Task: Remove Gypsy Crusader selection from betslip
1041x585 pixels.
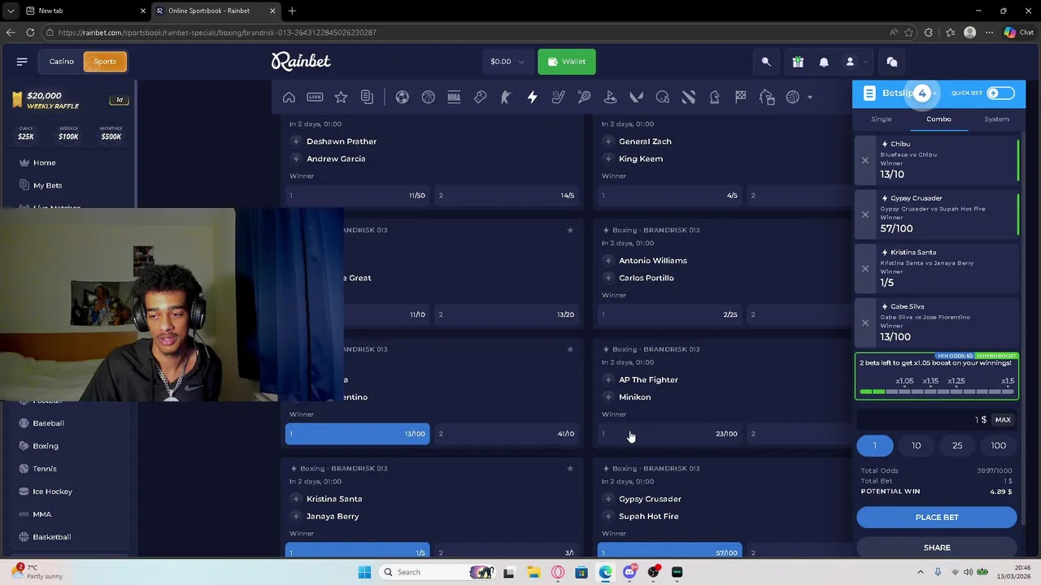Action: click(x=865, y=214)
